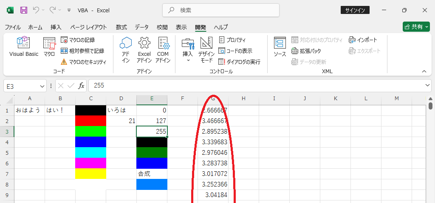Click the Excel app icon
This screenshot has width=435, height=203.
[x=10, y=10]
